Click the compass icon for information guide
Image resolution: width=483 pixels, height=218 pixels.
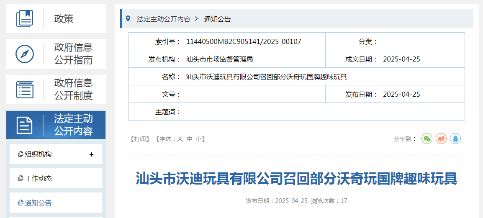[25, 54]
